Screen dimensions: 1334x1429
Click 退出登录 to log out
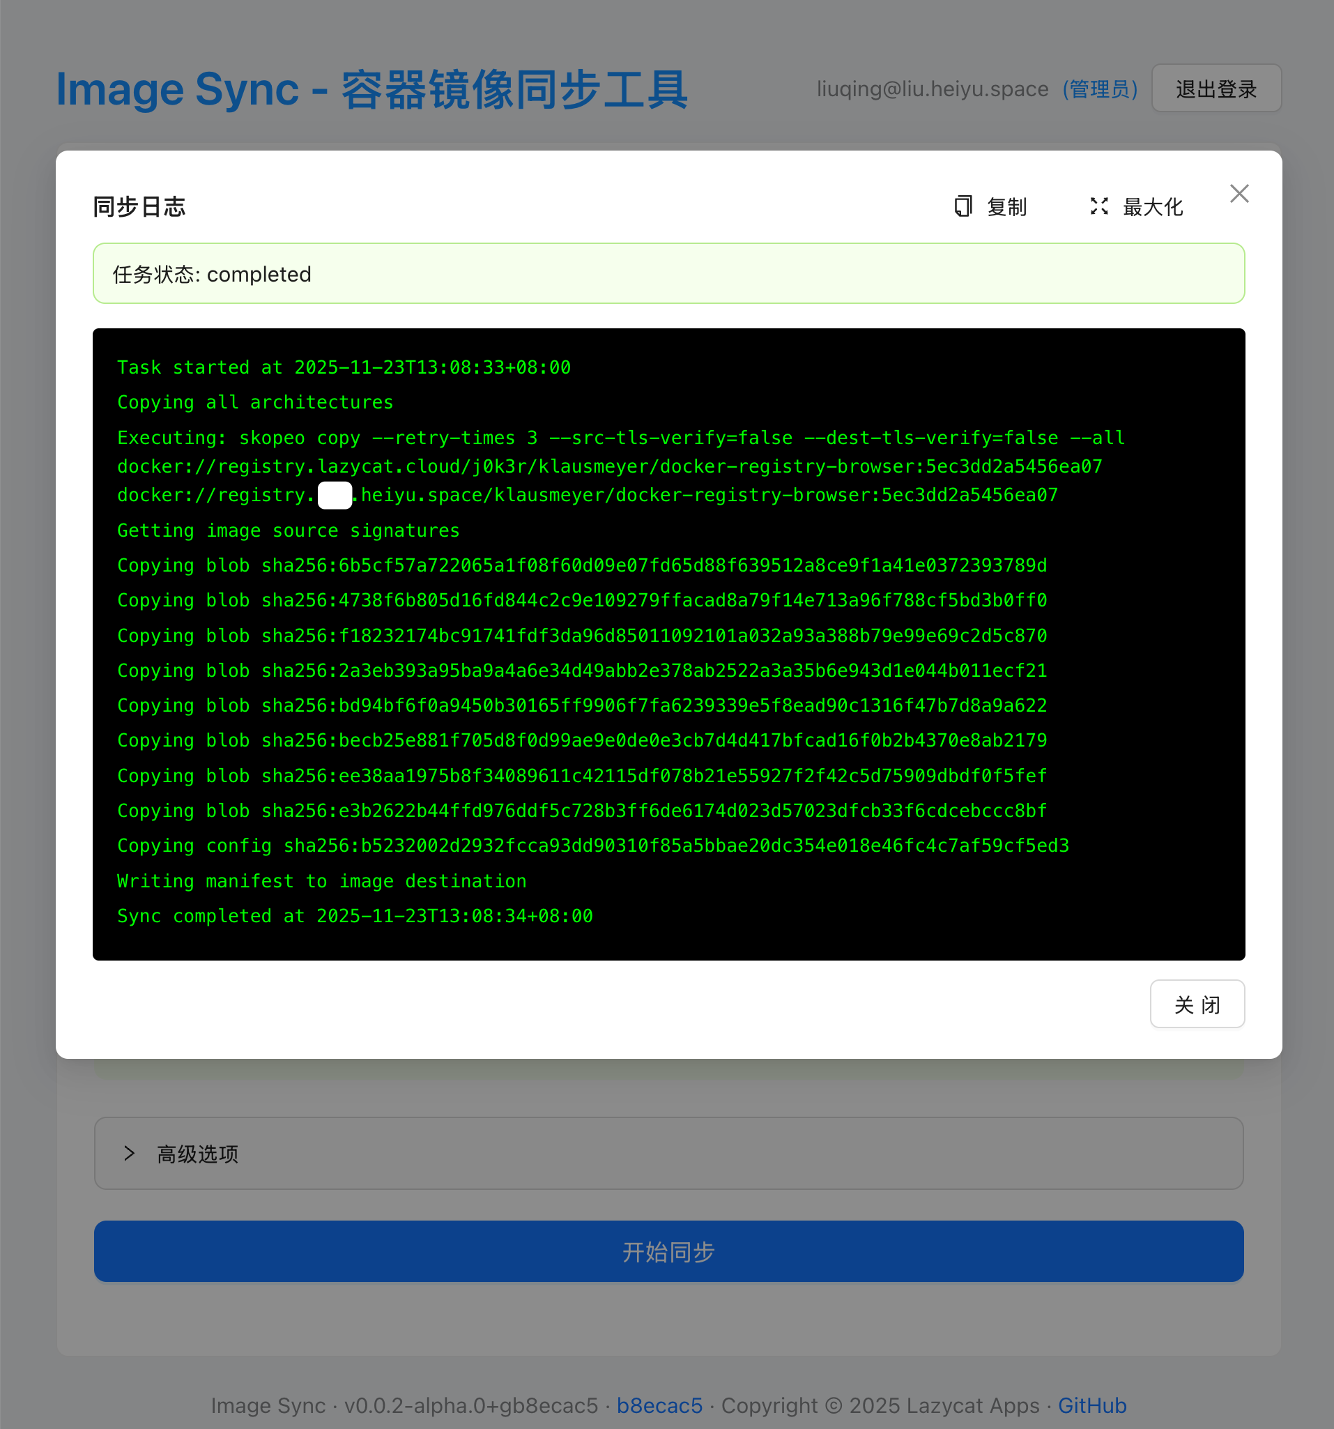pyautogui.click(x=1216, y=89)
